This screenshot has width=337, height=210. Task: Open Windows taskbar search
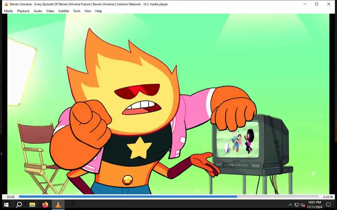pyautogui.click(x=19, y=204)
